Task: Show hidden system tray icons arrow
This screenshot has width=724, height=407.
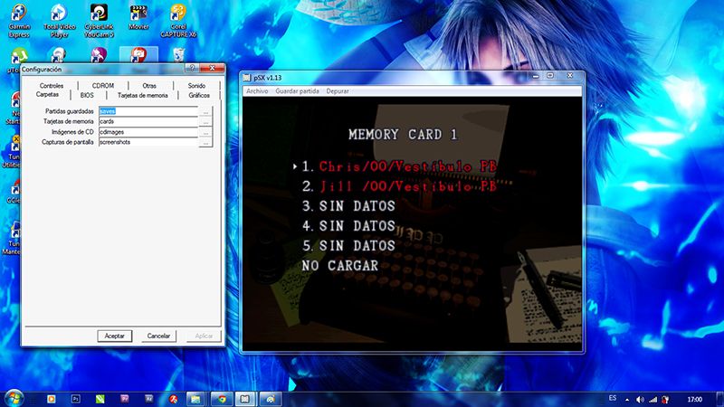Action: click(x=627, y=400)
